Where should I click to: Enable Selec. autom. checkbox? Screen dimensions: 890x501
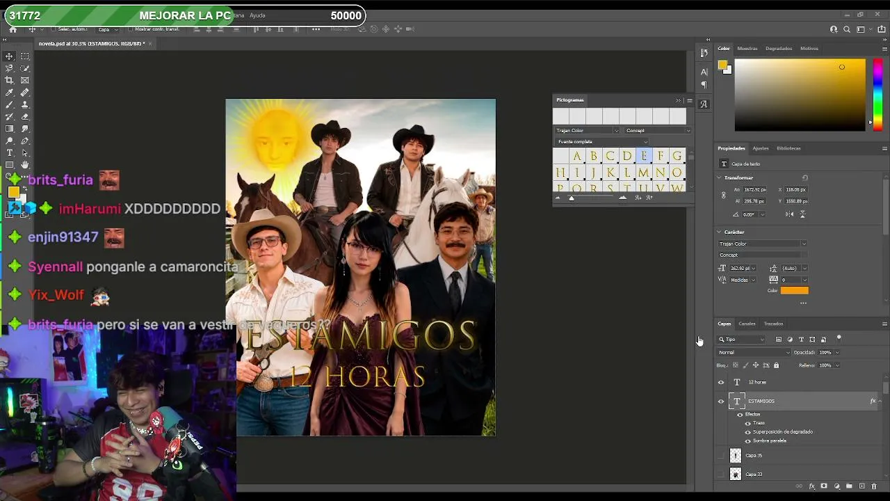click(x=54, y=29)
